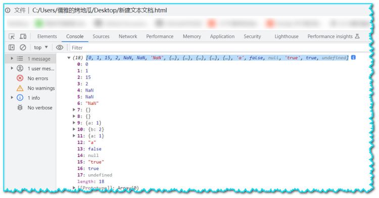Switch to the Elements tab
This screenshot has width=379, height=198.
(x=47, y=36)
